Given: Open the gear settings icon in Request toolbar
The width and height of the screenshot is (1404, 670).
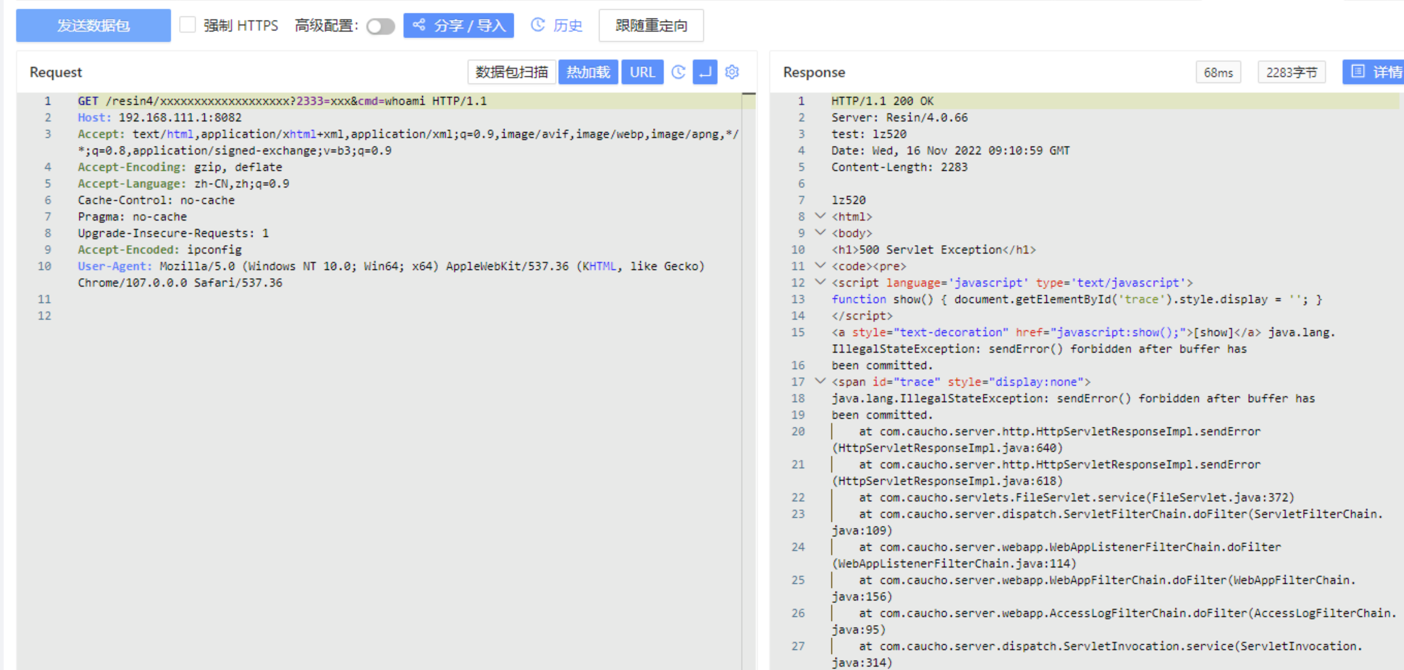Looking at the screenshot, I should click(732, 72).
